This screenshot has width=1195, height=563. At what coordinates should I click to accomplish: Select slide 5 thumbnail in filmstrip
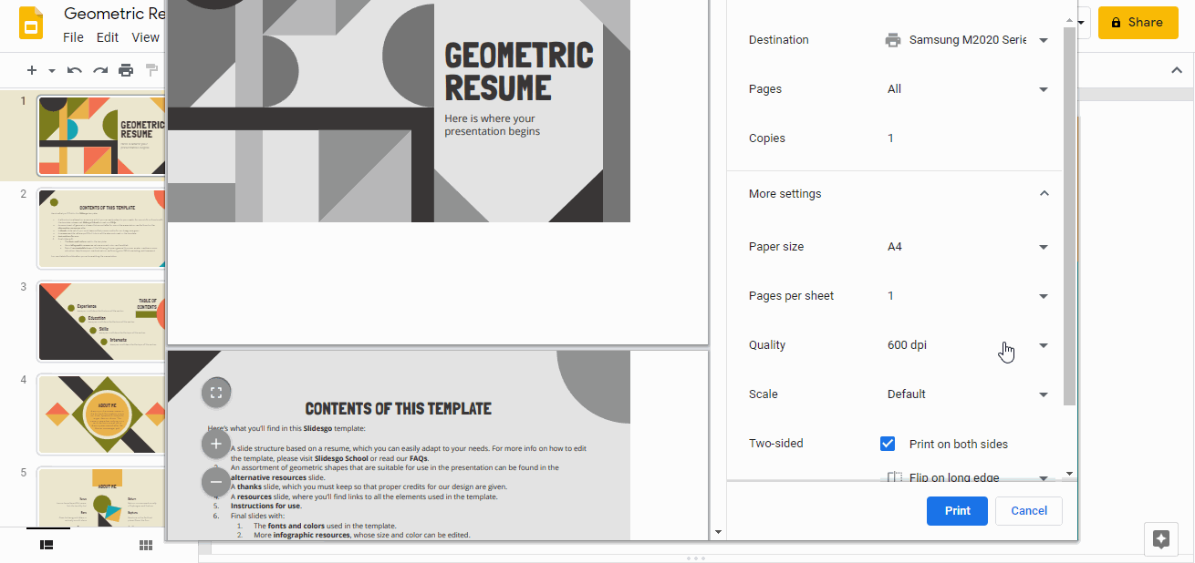(x=102, y=496)
